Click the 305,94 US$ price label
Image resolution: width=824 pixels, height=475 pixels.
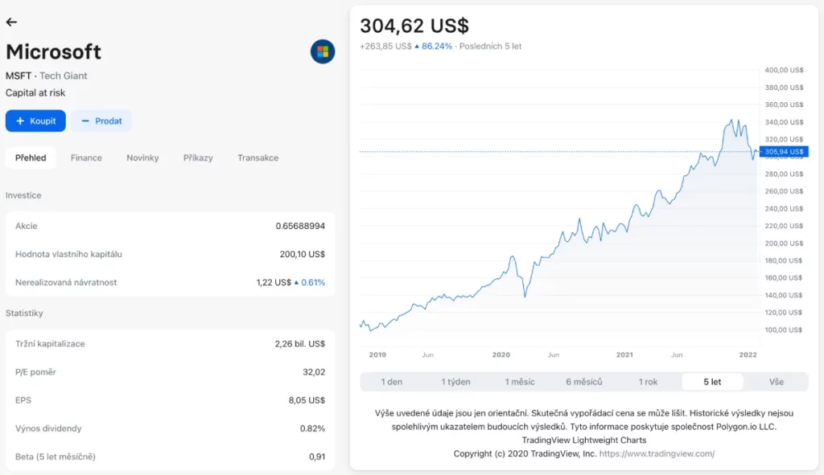click(x=784, y=151)
